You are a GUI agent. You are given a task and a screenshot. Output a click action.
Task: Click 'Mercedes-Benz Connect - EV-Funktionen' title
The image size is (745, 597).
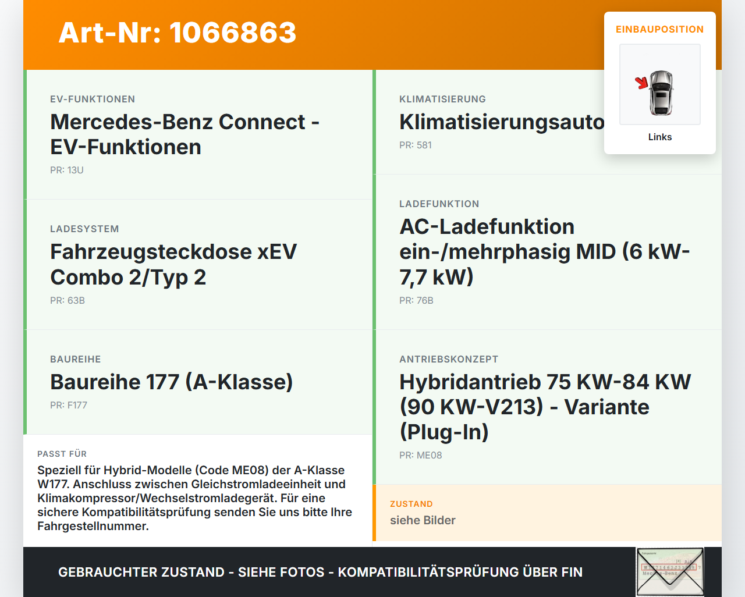click(x=185, y=134)
